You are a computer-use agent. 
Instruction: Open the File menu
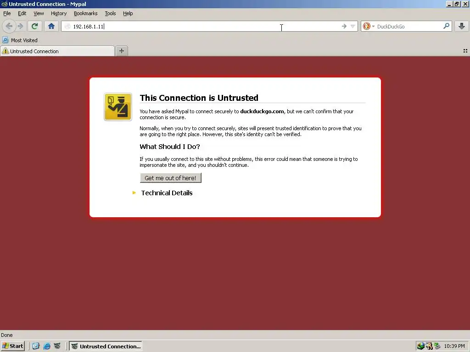(x=7, y=13)
